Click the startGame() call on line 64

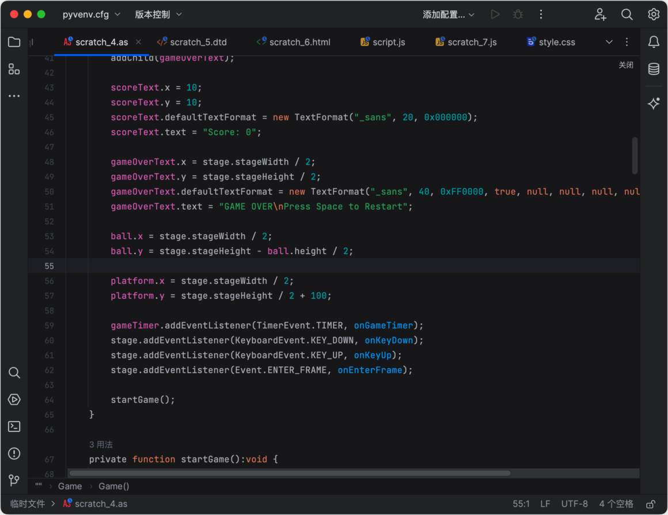(143, 400)
